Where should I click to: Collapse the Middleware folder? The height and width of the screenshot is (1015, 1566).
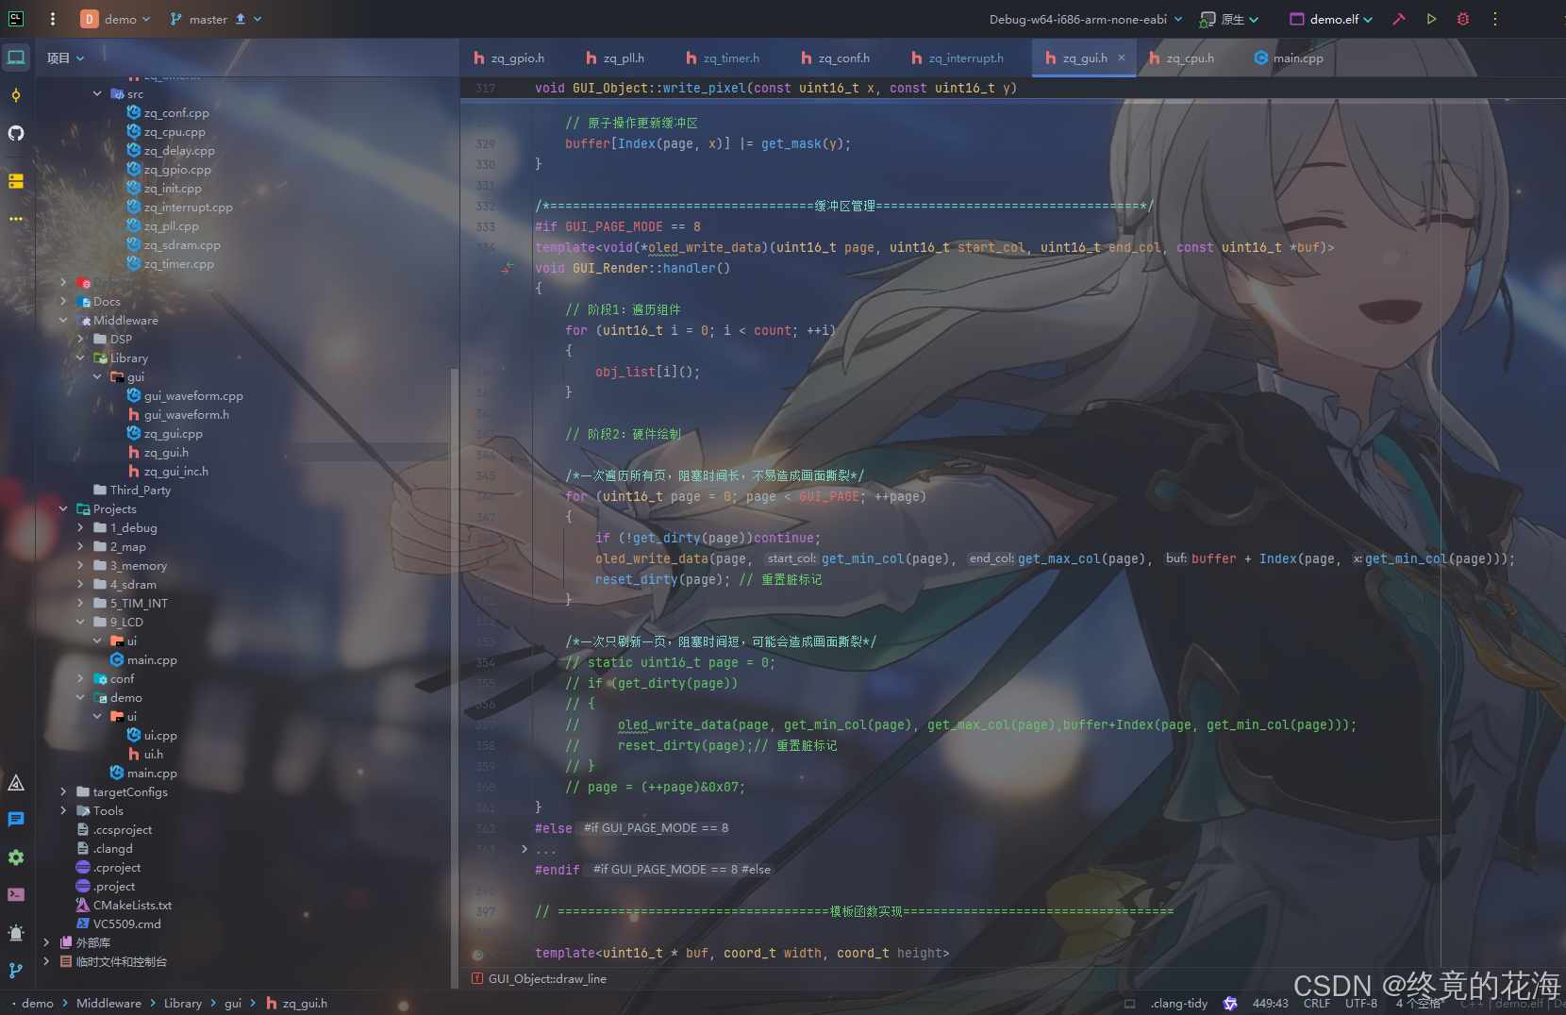[x=63, y=320]
